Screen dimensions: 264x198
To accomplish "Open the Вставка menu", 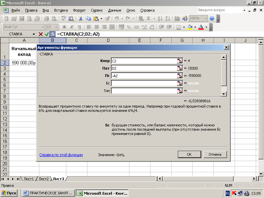I will click(61, 10).
